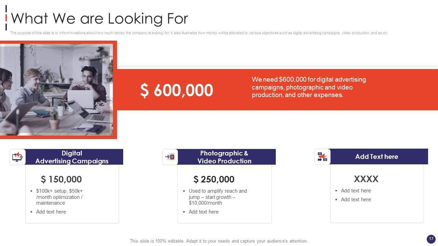Click the $ 150,000 amount
438x246 pixels.
[x=61, y=179]
